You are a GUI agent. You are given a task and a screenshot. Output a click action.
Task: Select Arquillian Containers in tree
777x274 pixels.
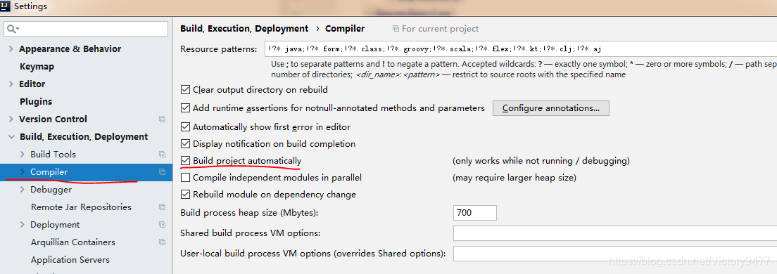click(73, 242)
